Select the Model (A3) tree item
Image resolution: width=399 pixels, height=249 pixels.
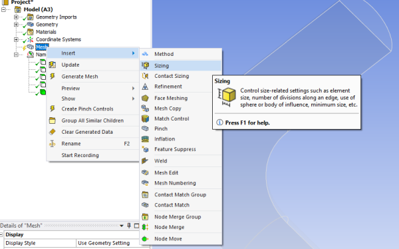point(38,10)
